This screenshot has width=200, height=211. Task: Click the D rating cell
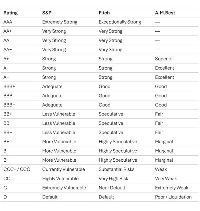(x=5, y=197)
